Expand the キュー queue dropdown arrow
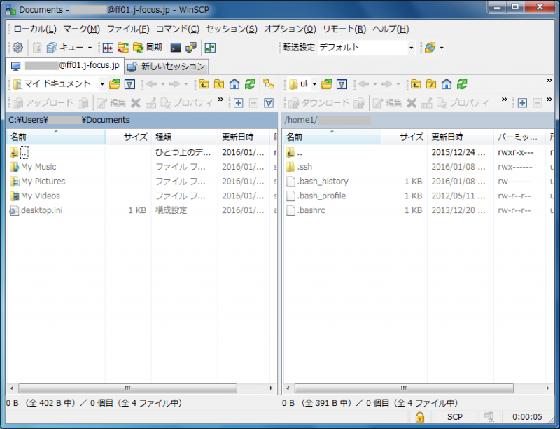The height and width of the screenshot is (429, 560). [x=90, y=48]
